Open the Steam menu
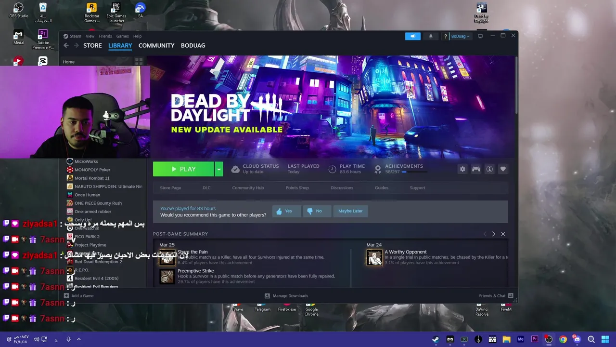 76,36
